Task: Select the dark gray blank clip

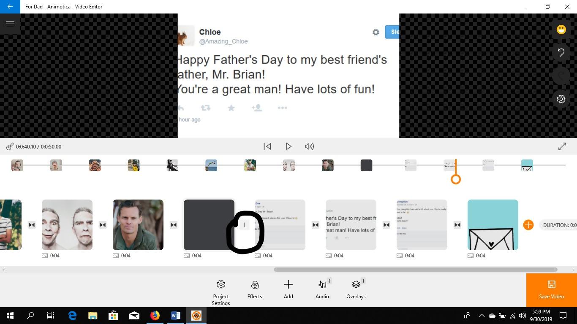Action: pyautogui.click(x=209, y=225)
